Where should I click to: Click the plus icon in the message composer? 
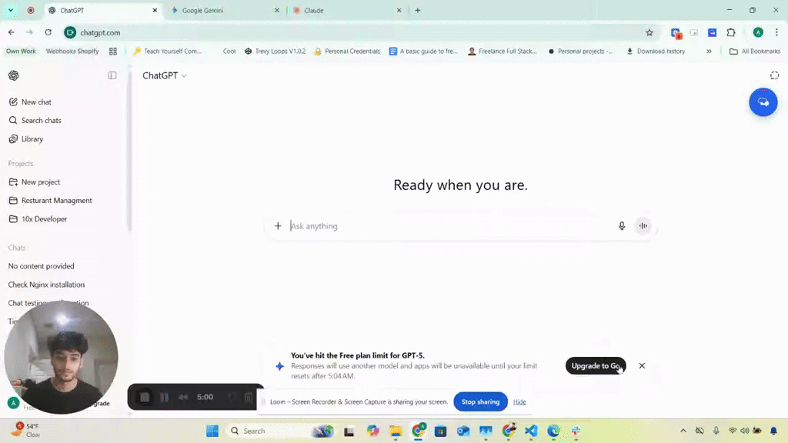pyautogui.click(x=278, y=225)
